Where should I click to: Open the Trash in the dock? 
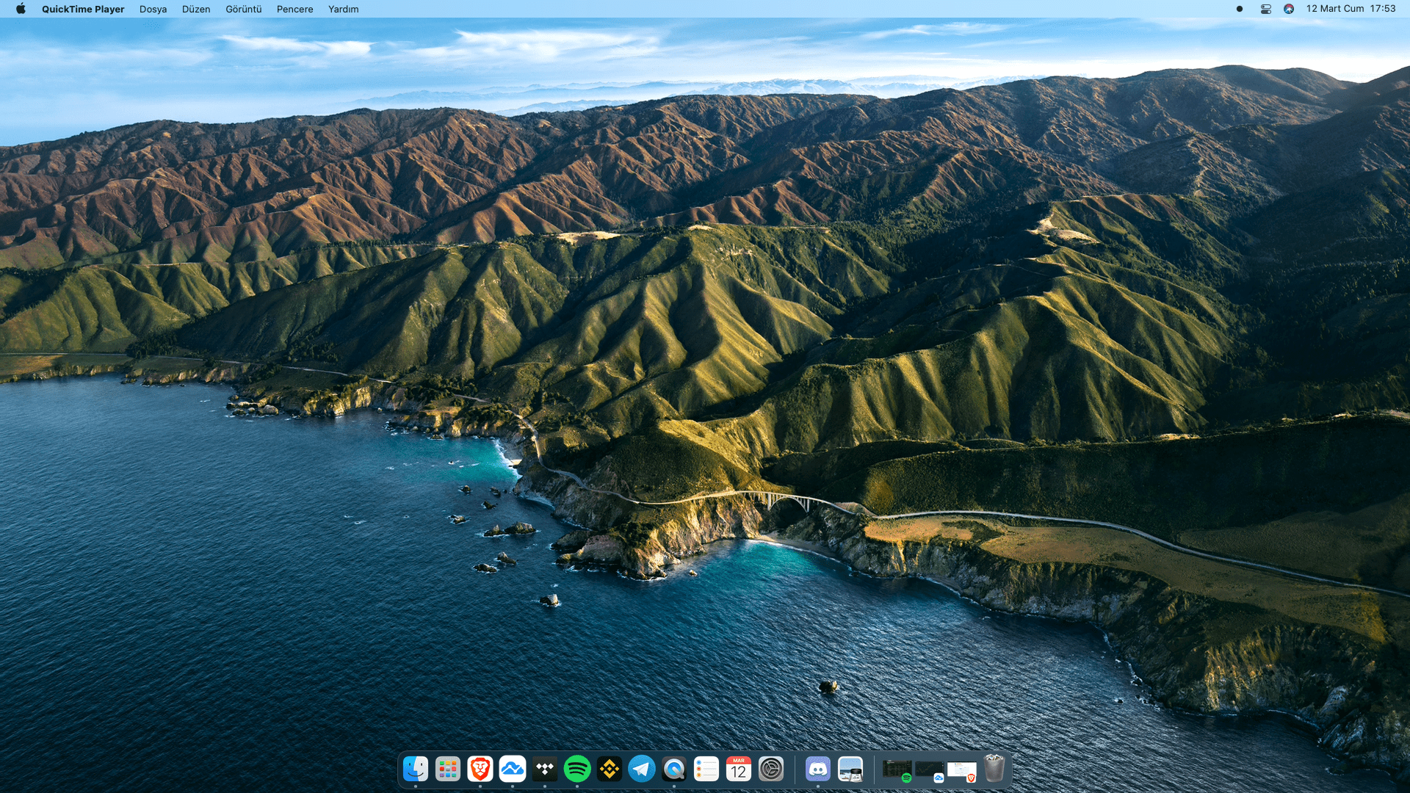pos(994,769)
